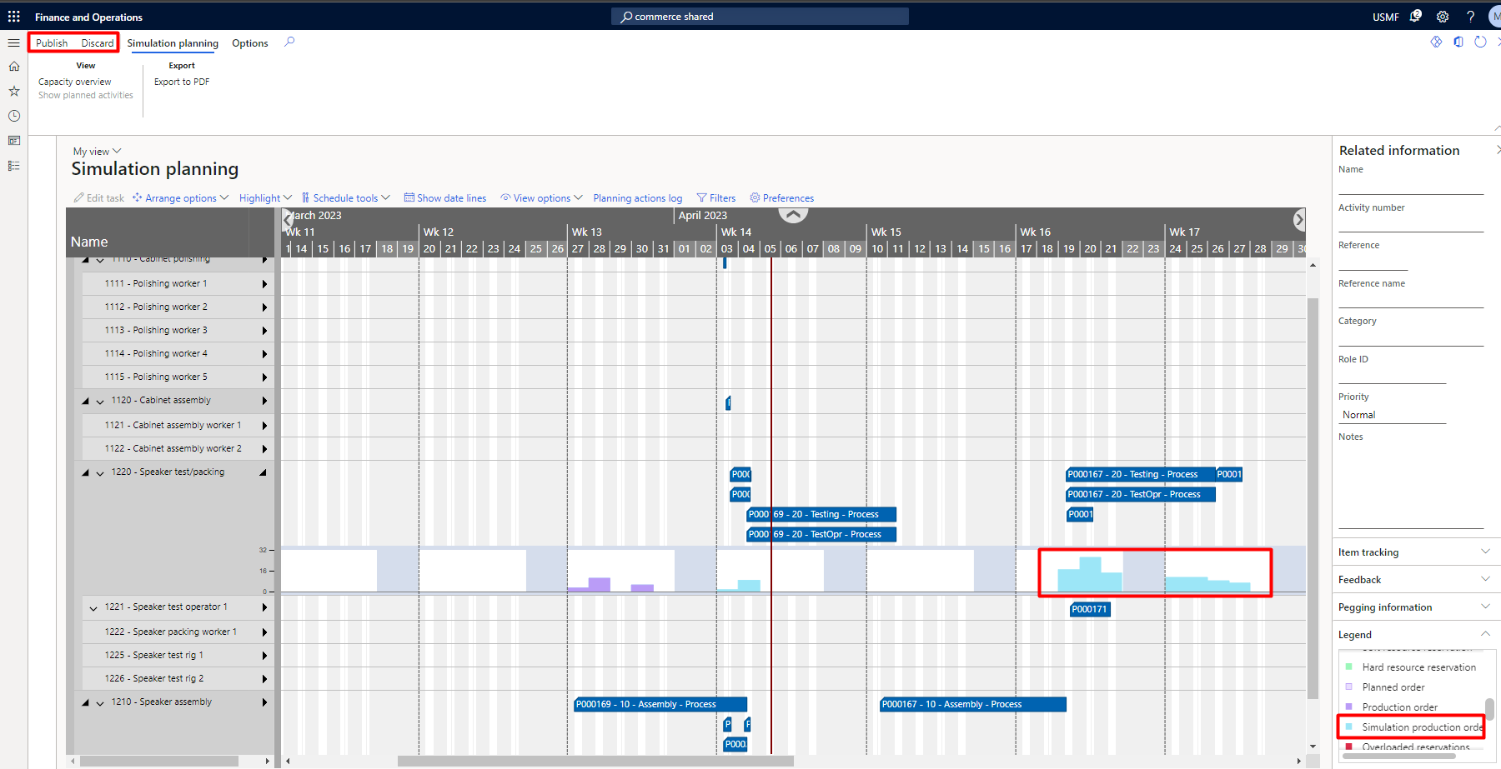Expand the hamburger navigation pane
The height and width of the screenshot is (769, 1501).
pos(14,42)
